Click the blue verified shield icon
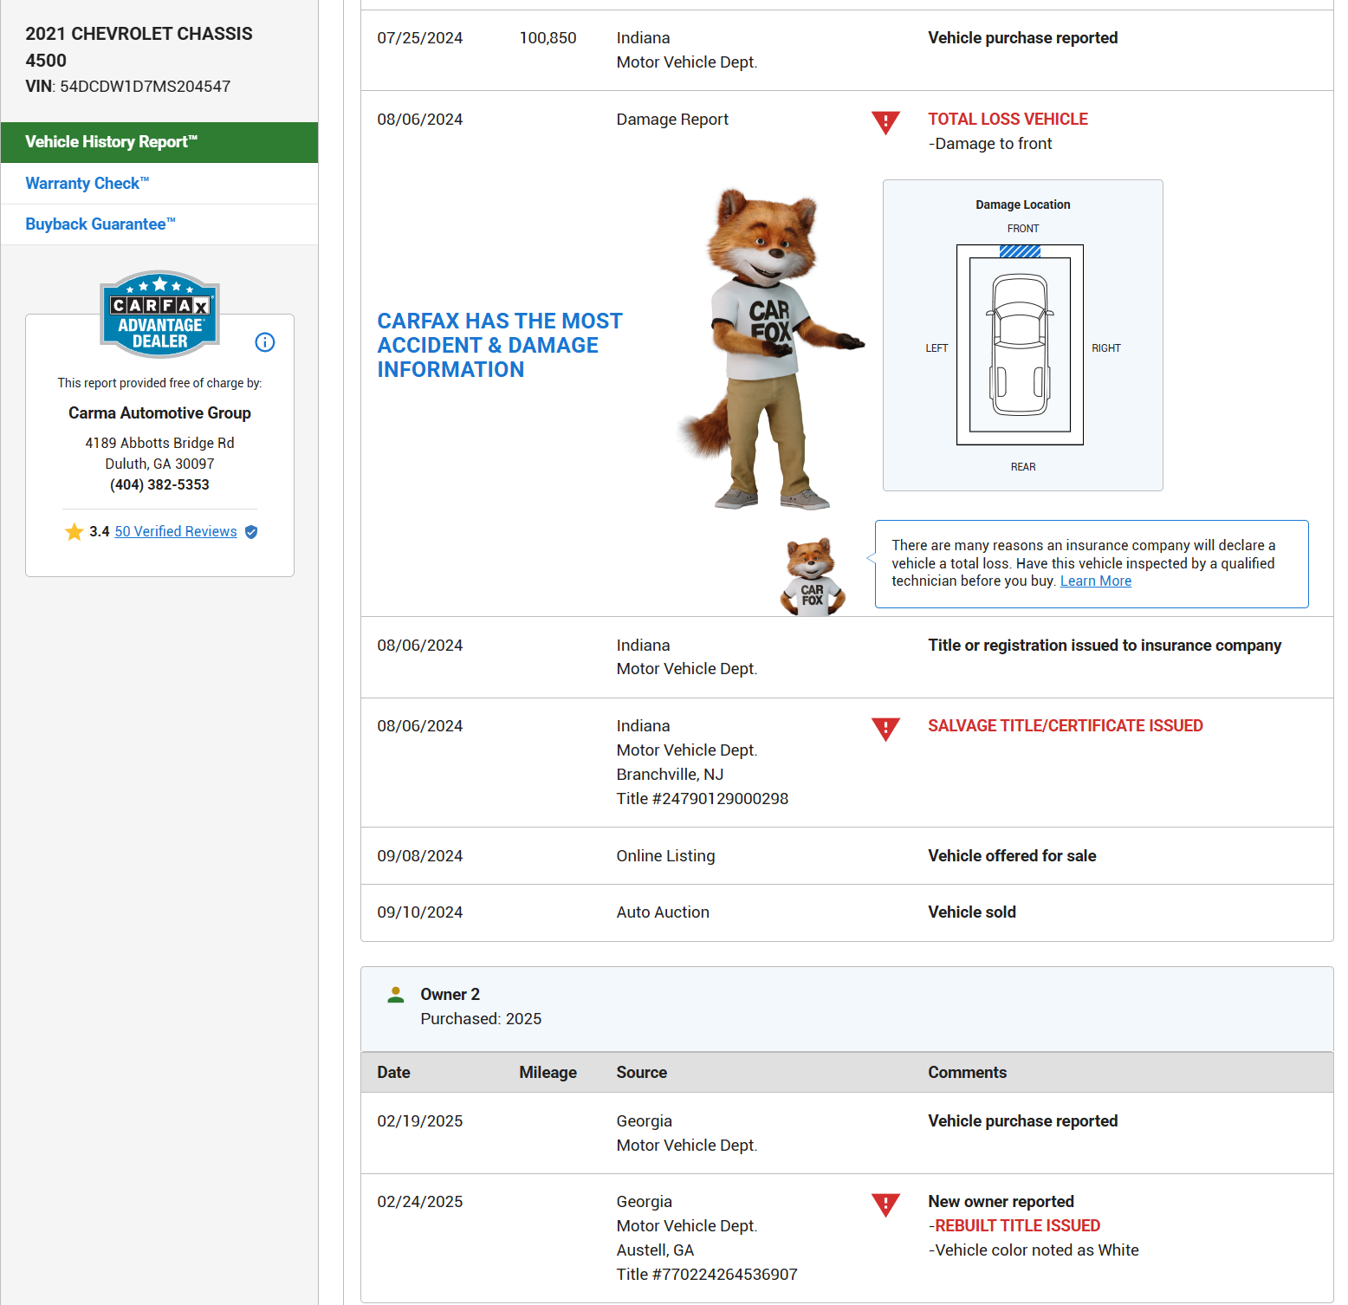Viewport: 1348px width, 1305px height. coord(251,532)
